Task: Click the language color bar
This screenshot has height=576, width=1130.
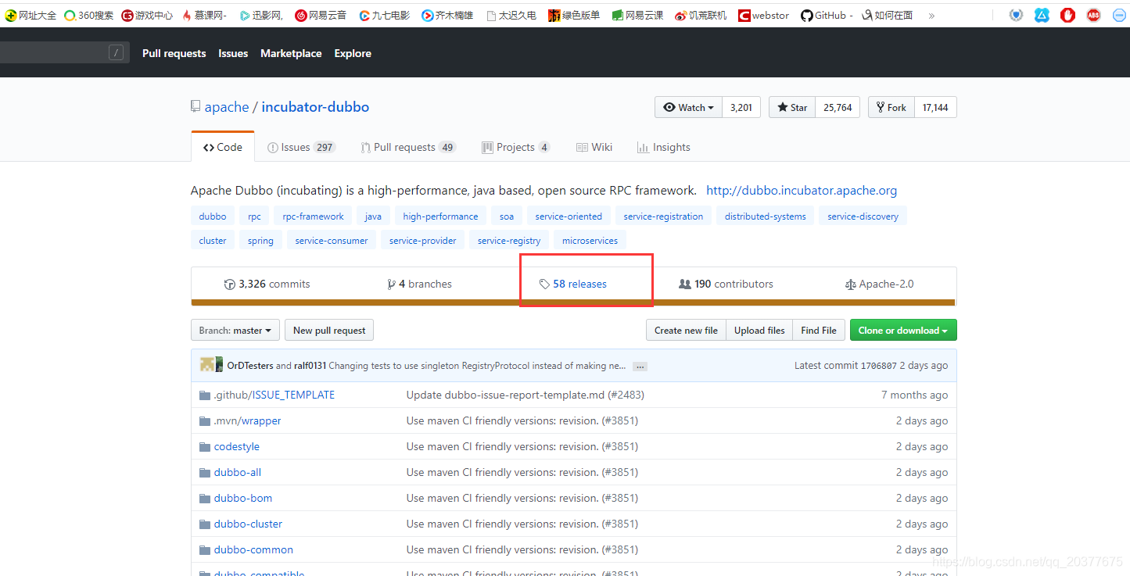Action: 573,302
